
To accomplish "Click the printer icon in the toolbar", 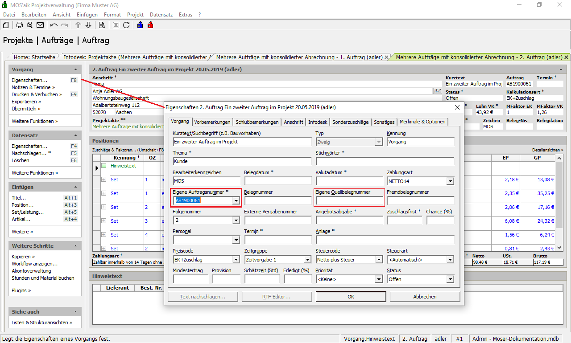I will (20, 25).
